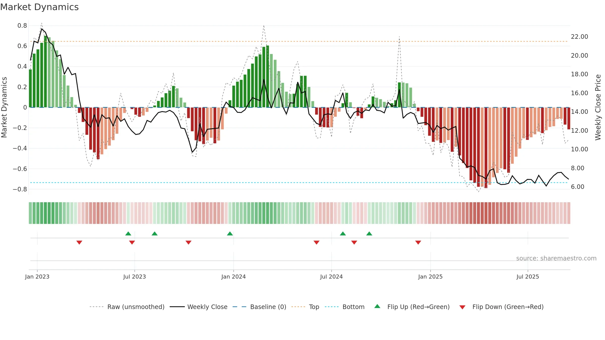
Task: Click the Jul 2025 x-axis label
Action: click(528, 277)
